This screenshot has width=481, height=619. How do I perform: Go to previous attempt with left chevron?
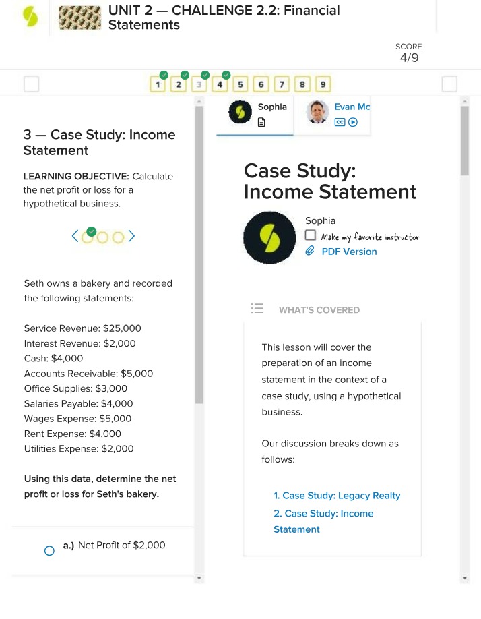[75, 236]
